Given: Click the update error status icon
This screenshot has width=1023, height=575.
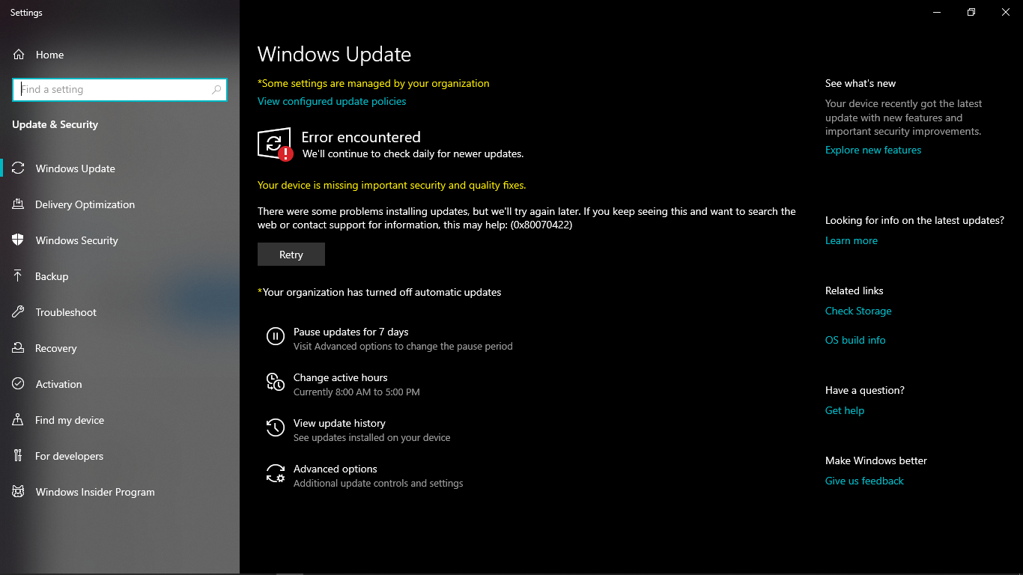Looking at the screenshot, I should coord(275,144).
